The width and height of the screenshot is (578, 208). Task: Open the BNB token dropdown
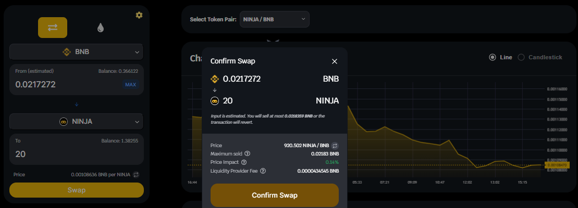tap(76, 52)
